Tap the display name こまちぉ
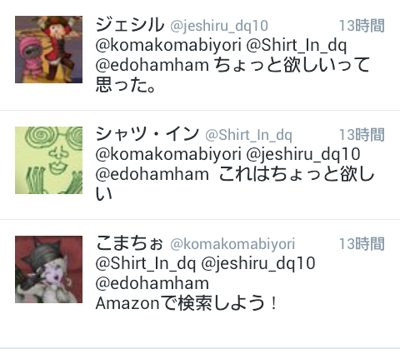 point(129,243)
